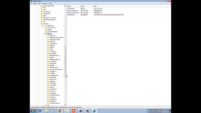Open Internet Explorer from taskbar

pos(40,111)
